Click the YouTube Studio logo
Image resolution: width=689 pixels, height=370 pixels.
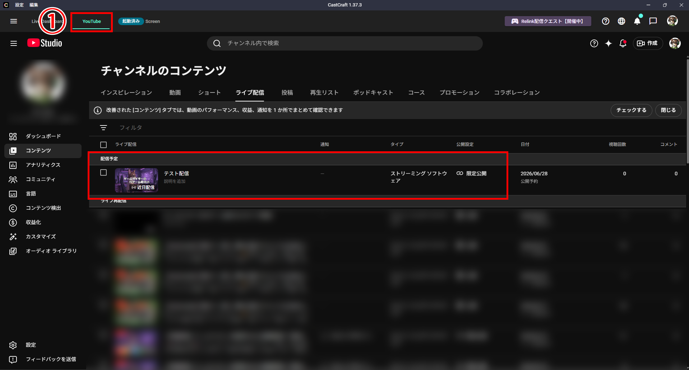click(45, 43)
